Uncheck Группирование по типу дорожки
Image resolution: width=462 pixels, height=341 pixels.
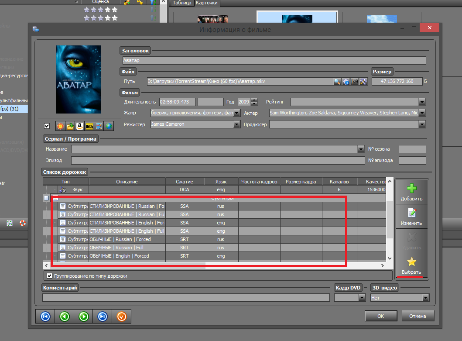tap(49, 276)
